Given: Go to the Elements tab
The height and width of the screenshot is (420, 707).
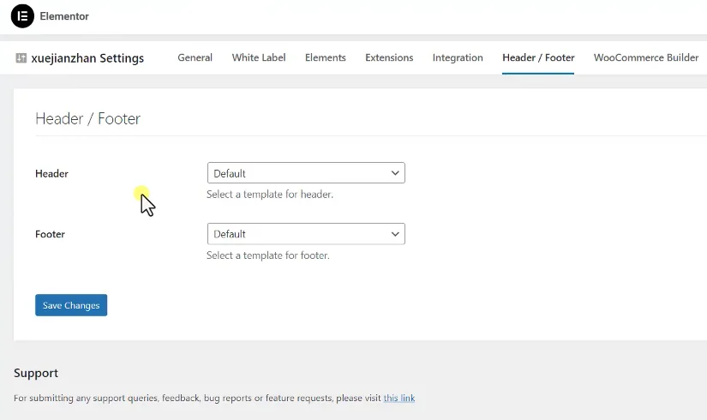Looking at the screenshot, I should pos(326,57).
